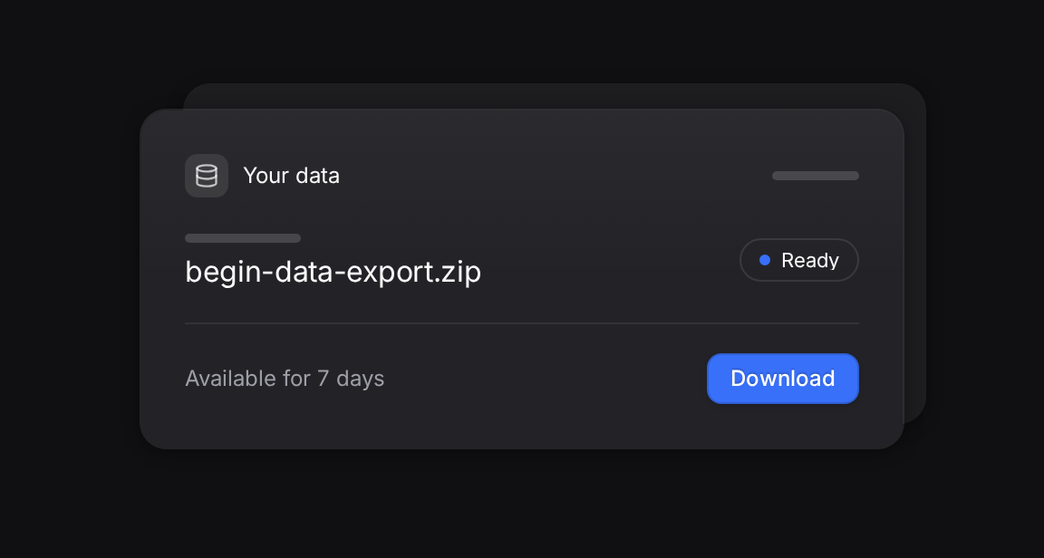1044x558 pixels.
Task: Click the "7 days" portion of the availability text
Action: tap(351, 379)
